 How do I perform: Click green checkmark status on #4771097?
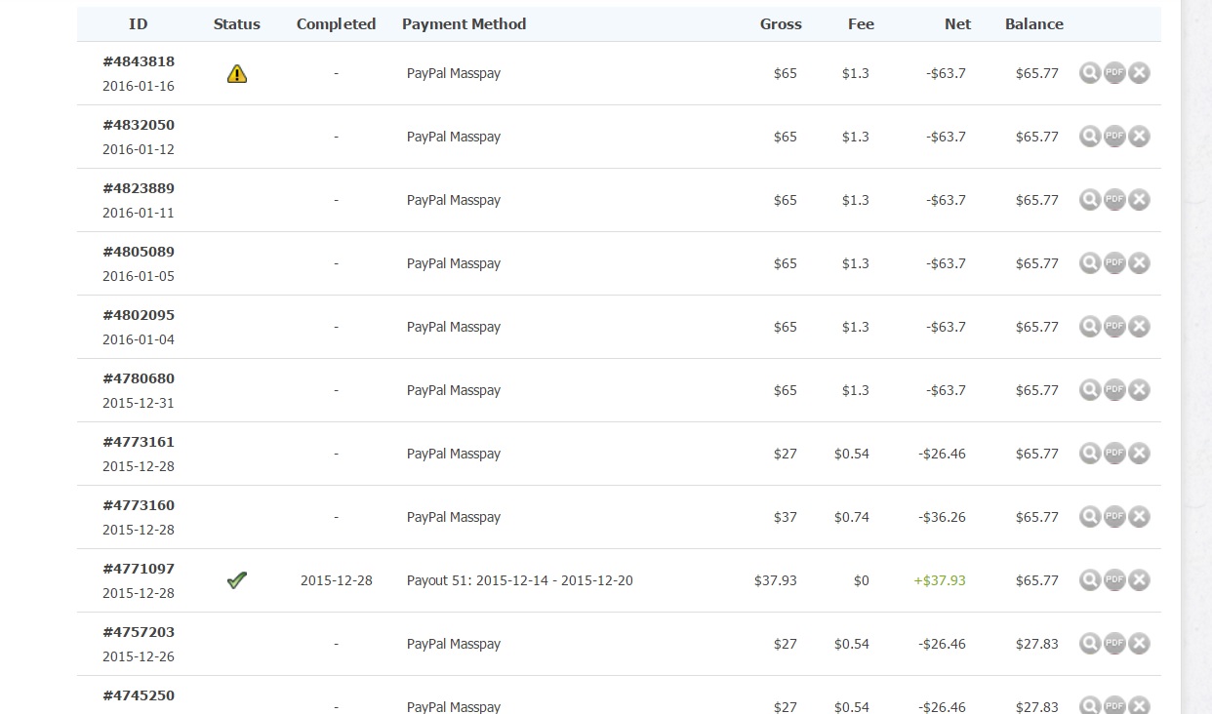click(x=237, y=580)
